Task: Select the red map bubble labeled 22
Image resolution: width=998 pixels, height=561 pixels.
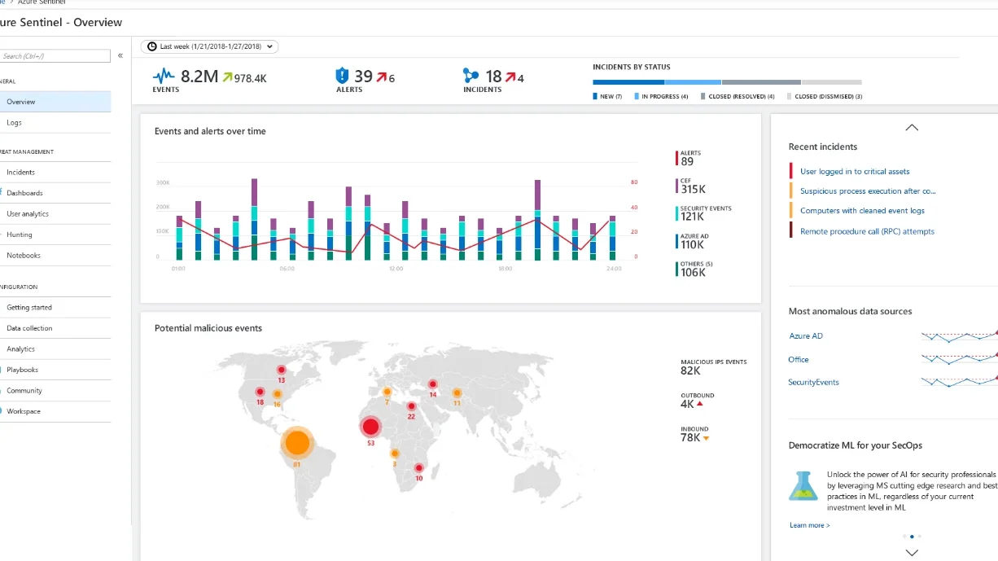Action: 412,406
